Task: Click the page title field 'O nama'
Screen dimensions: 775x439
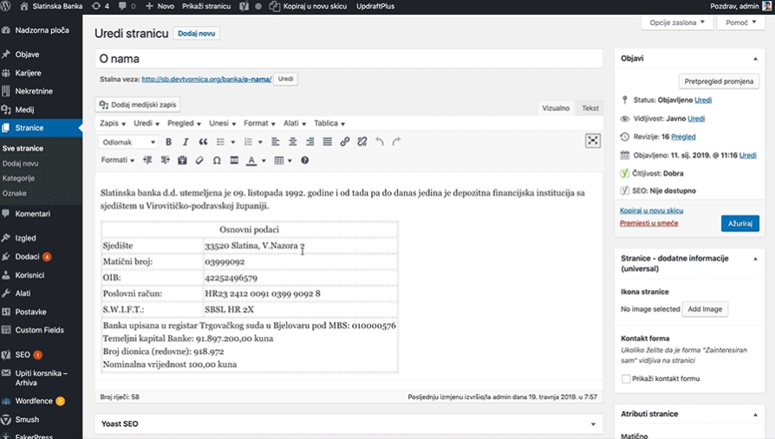Action: point(348,59)
